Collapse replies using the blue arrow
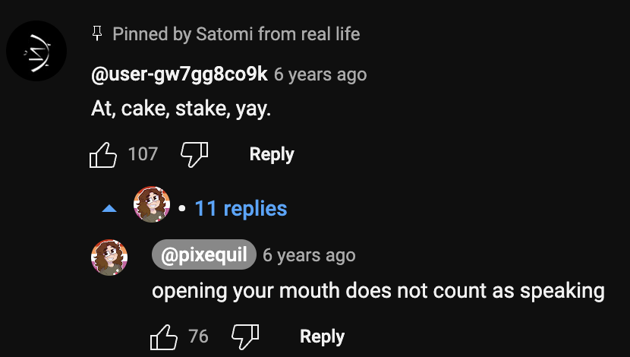 pos(109,209)
